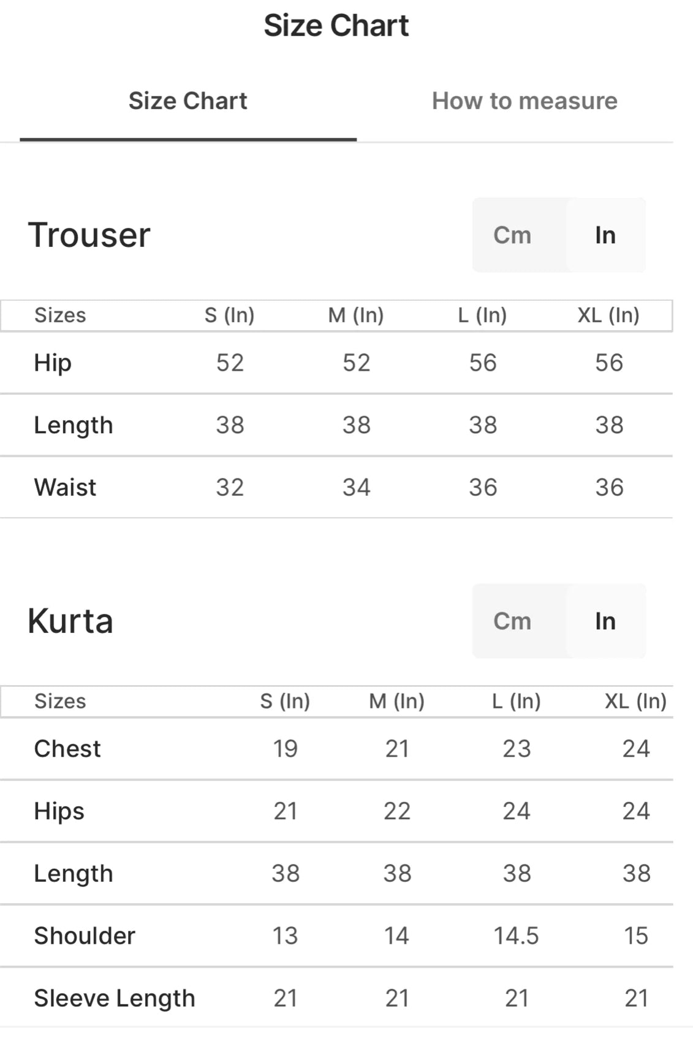Click the Kurta table S (In) column header

tap(285, 702)
